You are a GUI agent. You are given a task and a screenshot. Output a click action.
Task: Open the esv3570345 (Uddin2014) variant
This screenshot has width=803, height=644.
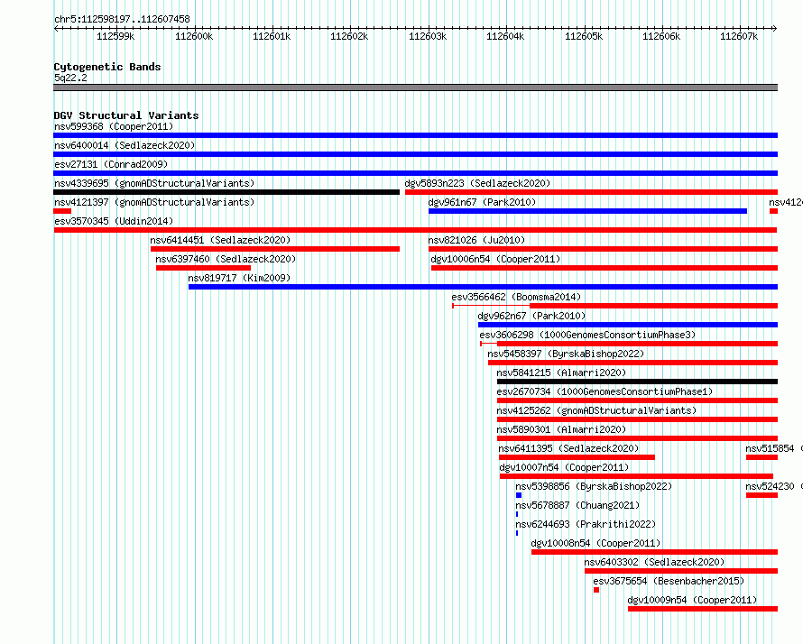[114, 221]
